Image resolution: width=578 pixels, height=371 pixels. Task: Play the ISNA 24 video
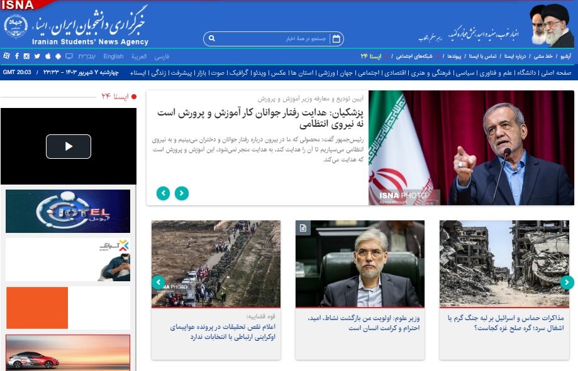click(x=69, y=146)
